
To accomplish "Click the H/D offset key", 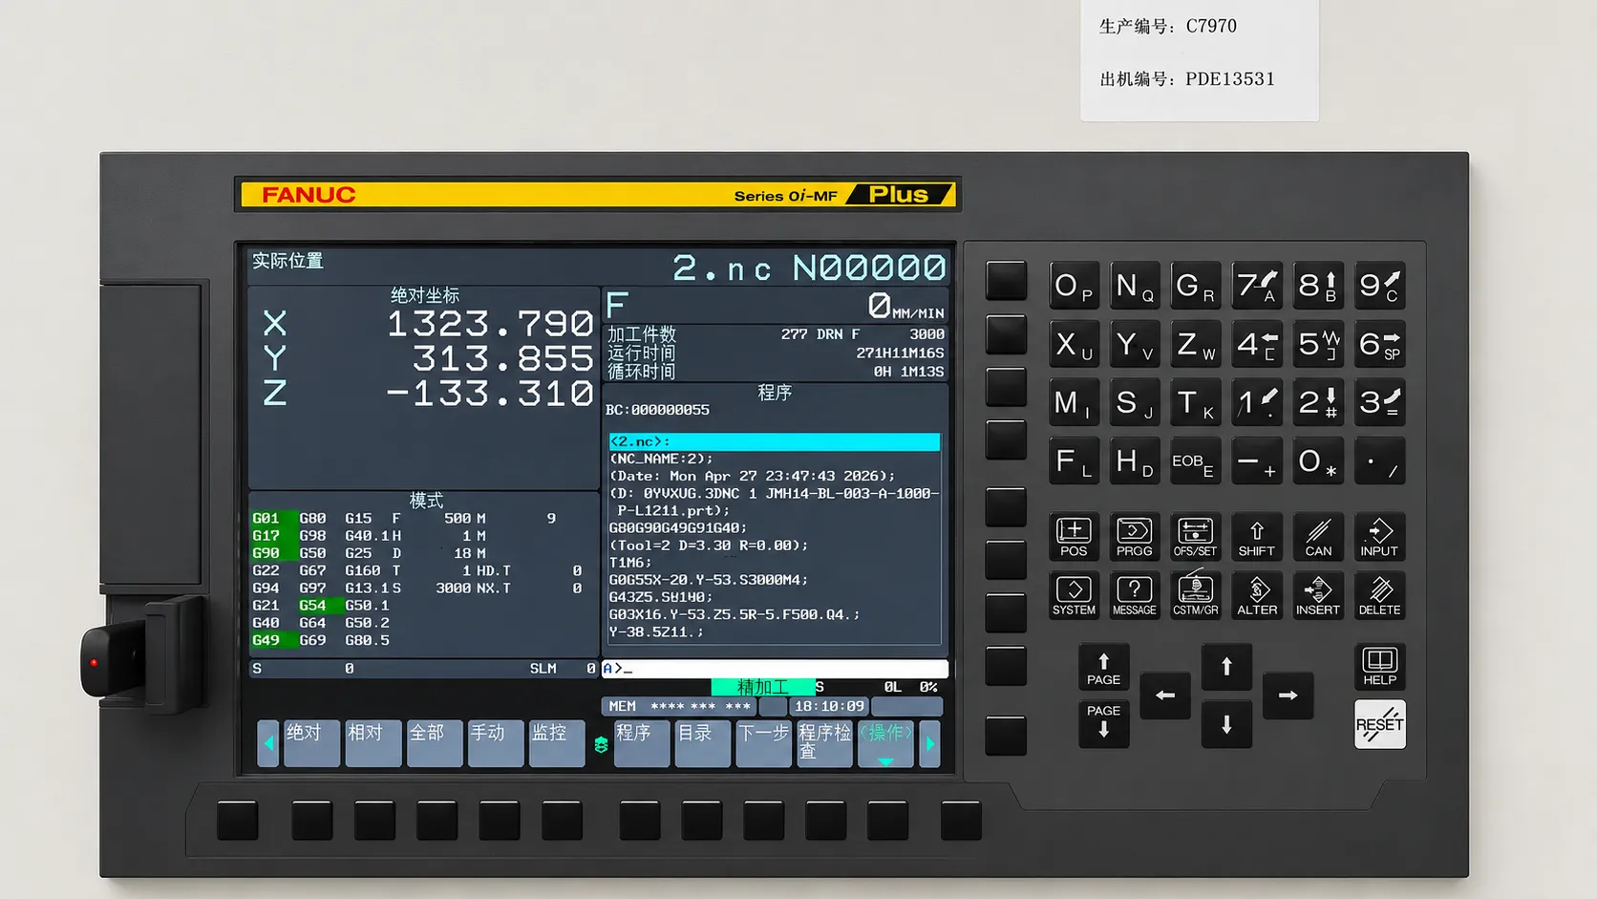I will [1135, 461].
